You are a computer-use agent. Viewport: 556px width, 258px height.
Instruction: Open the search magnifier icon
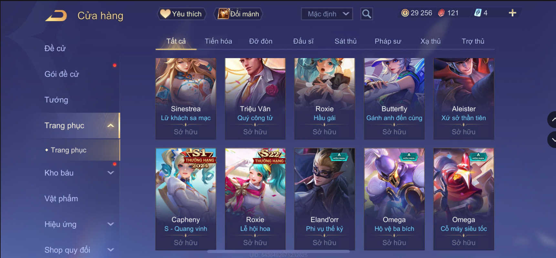(366, 14)
